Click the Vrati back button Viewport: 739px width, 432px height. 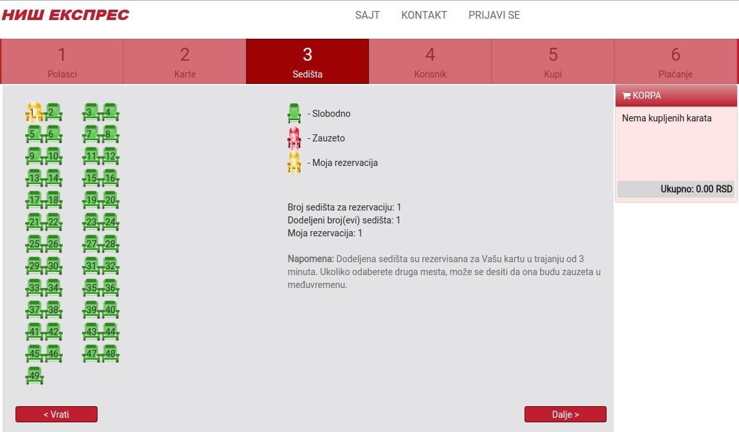coord(56,414)
